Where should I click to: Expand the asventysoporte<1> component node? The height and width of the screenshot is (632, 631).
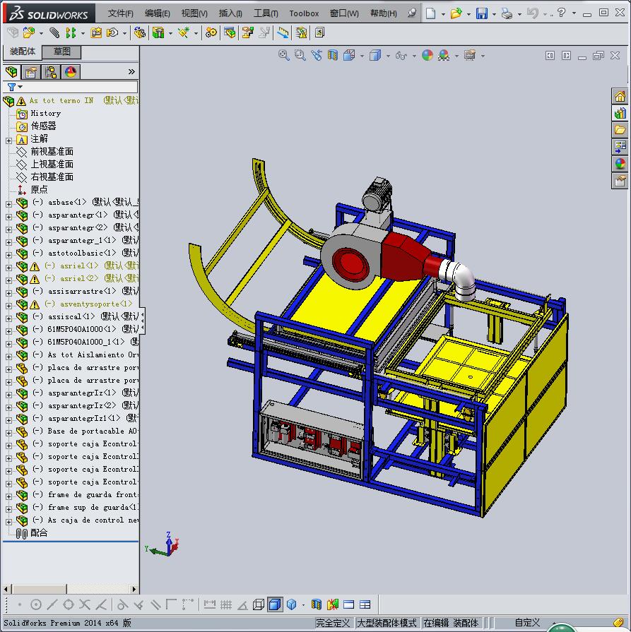[8, 306]
